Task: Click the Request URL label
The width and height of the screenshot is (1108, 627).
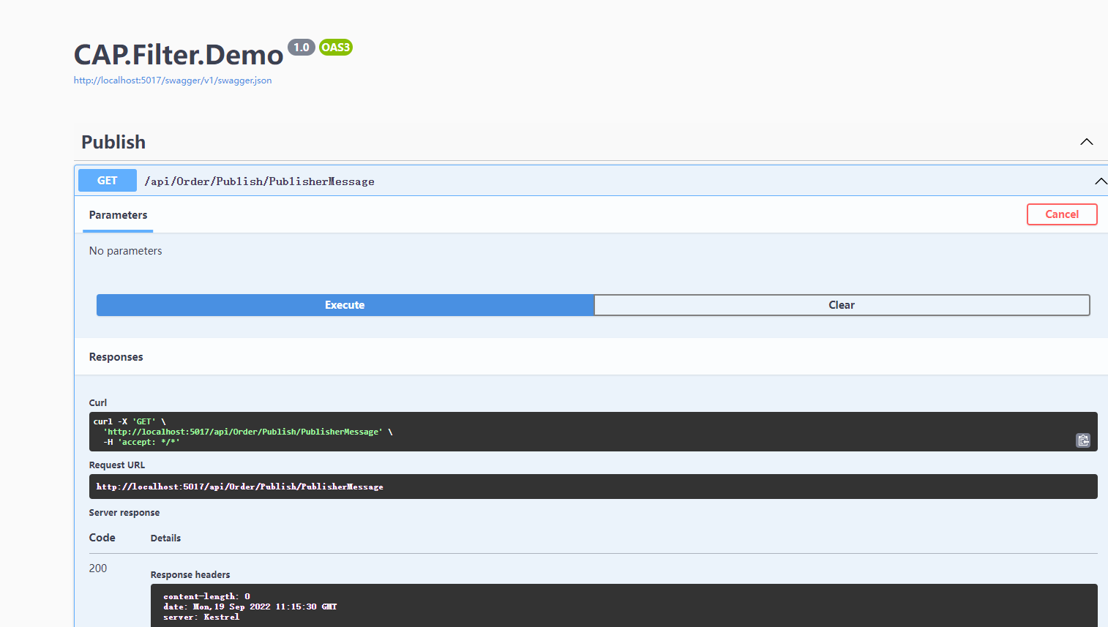Action: point(117,465)
